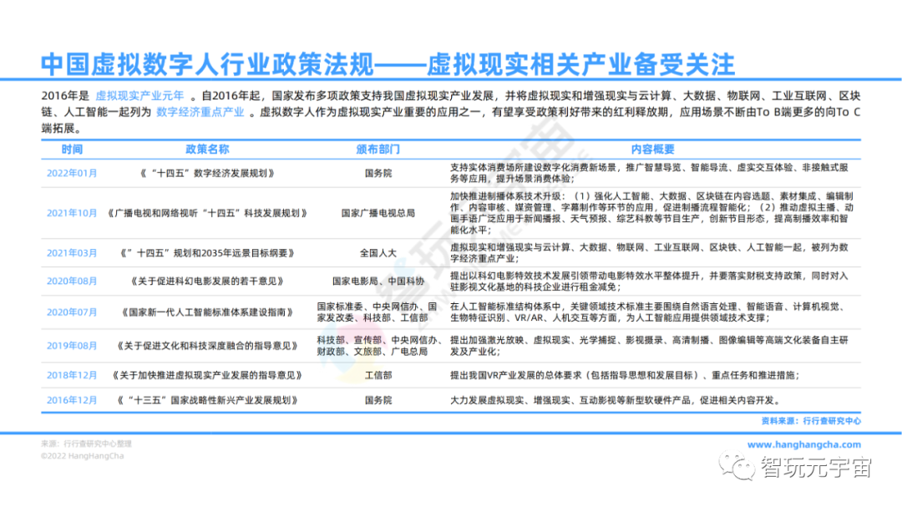Click policy “十四五”规划和2035年远景目标纲要

pyautogui.click(x=207, y=253)
